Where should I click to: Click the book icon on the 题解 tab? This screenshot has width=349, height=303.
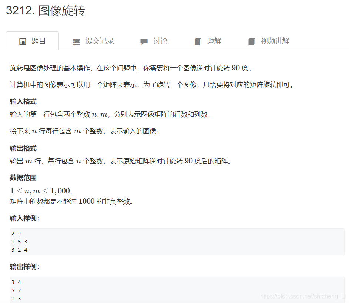198,41
